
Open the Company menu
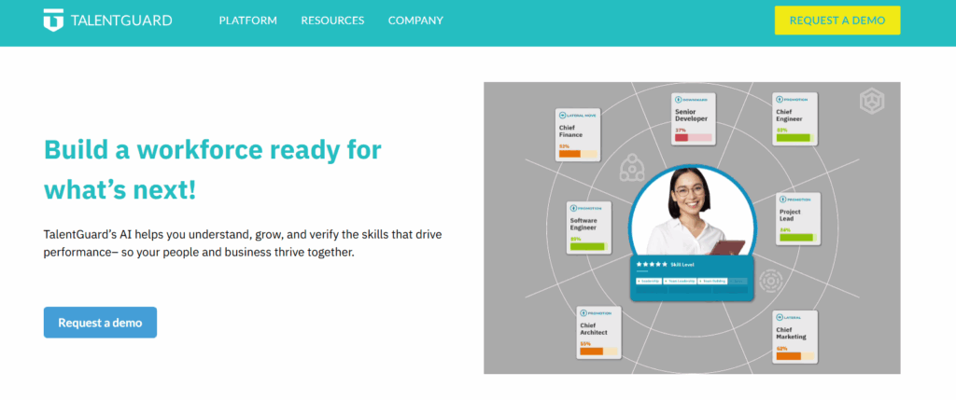click(415, 21)
